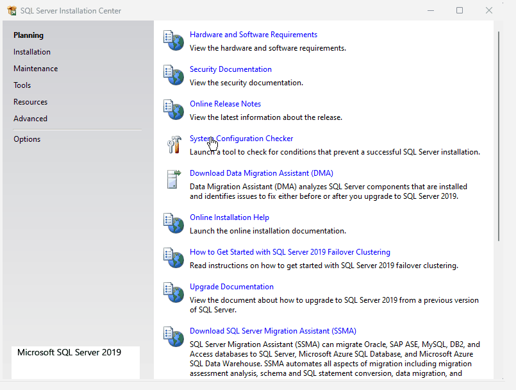Open the Online Release Notes link
This screenshot has height=390, width=516.
[x=226, y=104]
